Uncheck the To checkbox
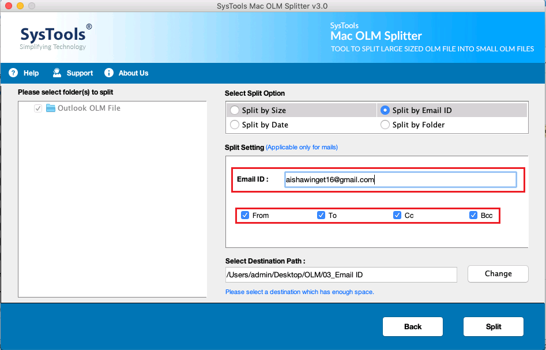Screen dimensions: 546x350 pyautogui.click(x=321, y=215)
